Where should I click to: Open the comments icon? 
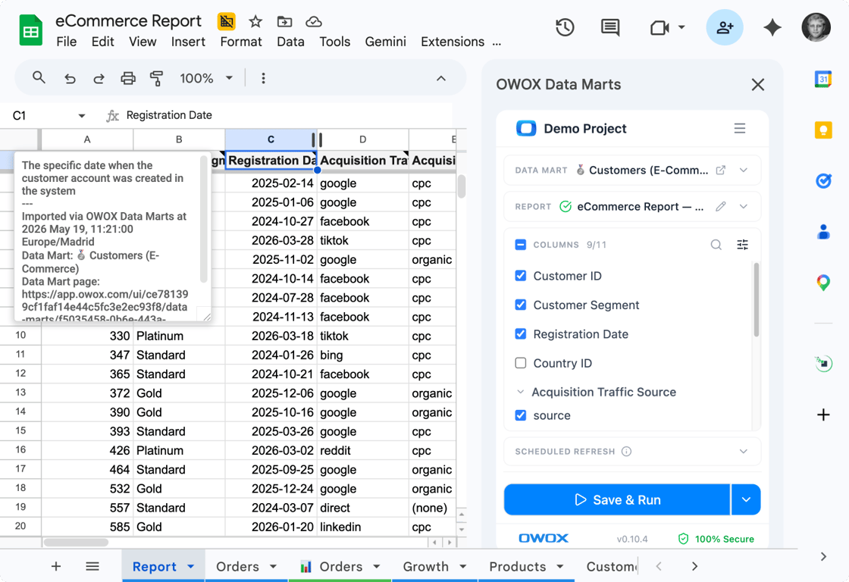click(x=610, y=27)
